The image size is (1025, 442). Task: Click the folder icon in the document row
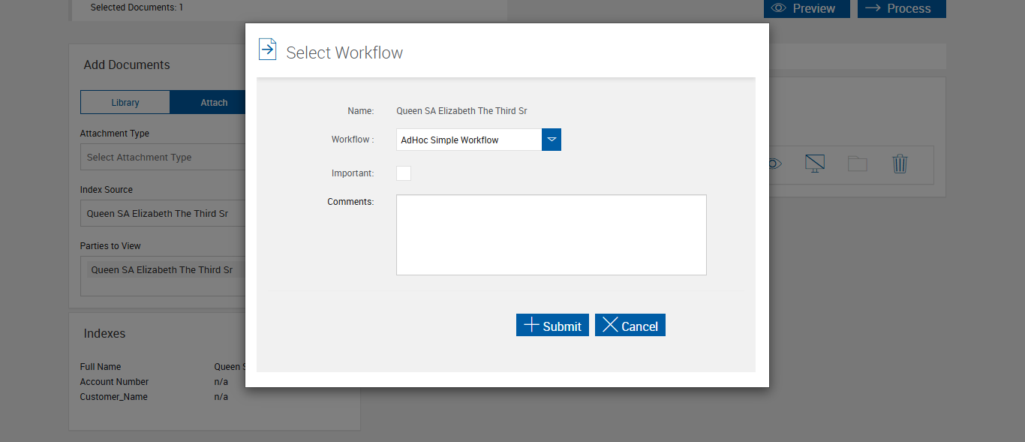click(857, 164)
